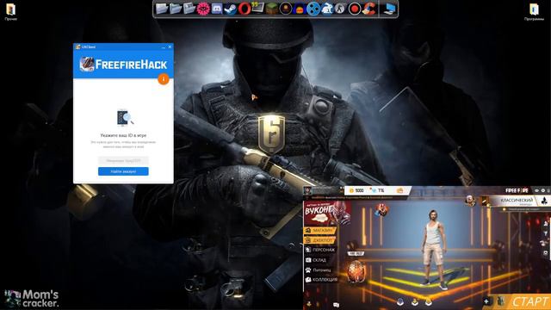Click the plus invite icon beside СТАРТ
Image resolution: width=551 pixels, height=310 pixels.
486,301
